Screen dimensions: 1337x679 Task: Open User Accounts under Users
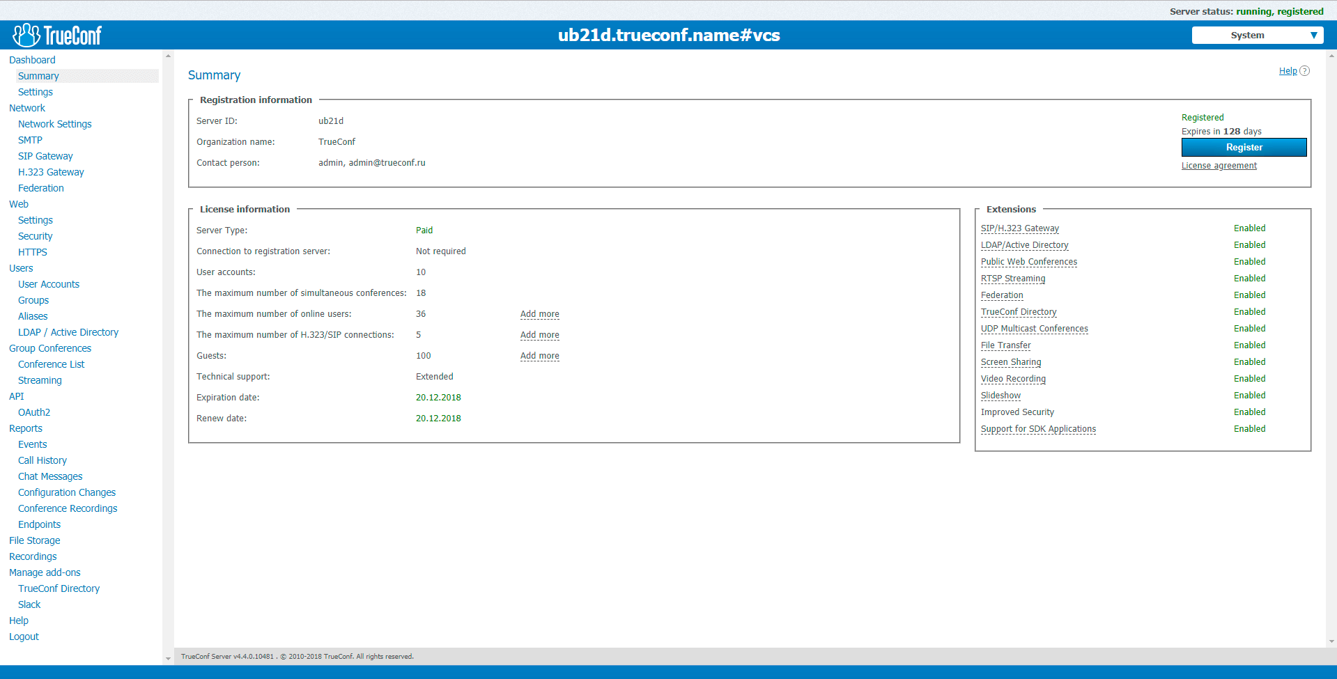coord(49,283)
